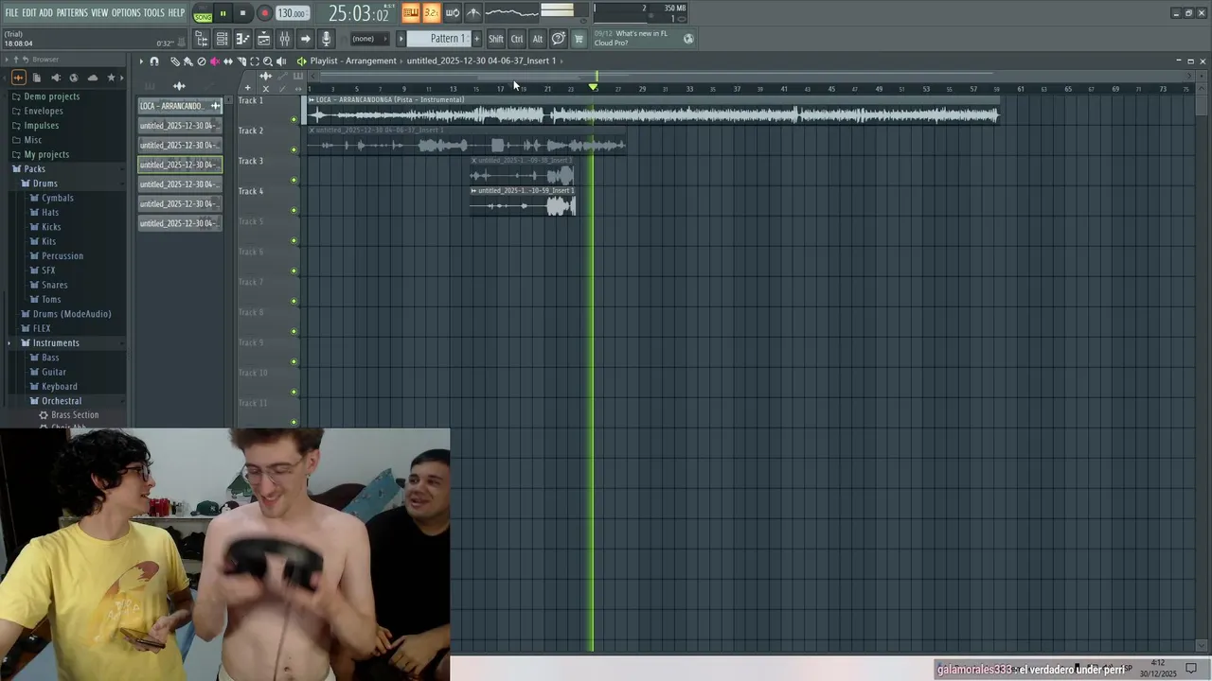Open the TOOLS menu

pyautogui.click(x=153, y=12)
